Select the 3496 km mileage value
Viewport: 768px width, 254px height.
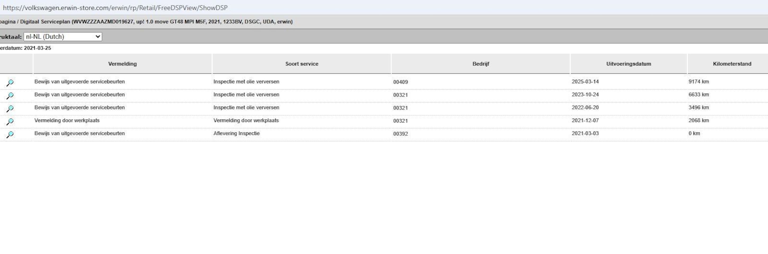coord(698,107)
